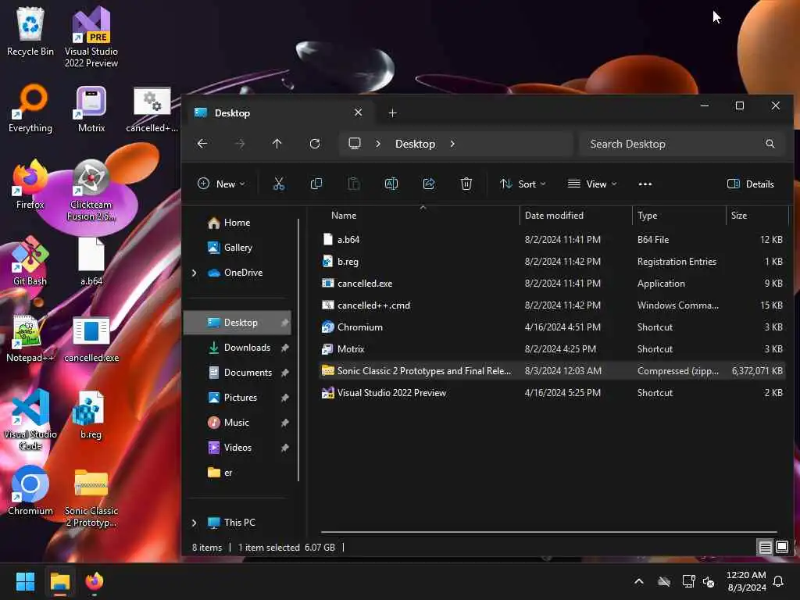The image size is (800, 600).
Task: Open Documents in navigation pane
Action: pyautogui.click(x=240, y=373)
